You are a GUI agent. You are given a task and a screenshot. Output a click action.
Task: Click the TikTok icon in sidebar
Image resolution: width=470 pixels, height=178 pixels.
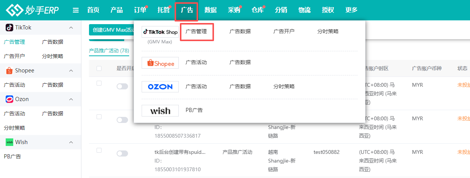coord(9,28)
